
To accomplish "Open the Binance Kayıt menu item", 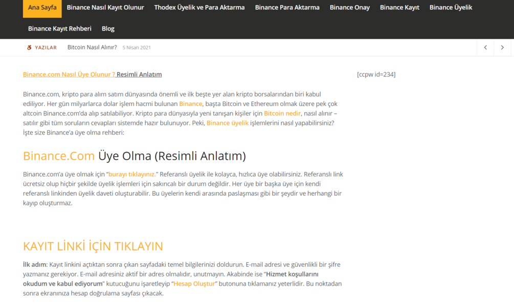I will 399,8.
